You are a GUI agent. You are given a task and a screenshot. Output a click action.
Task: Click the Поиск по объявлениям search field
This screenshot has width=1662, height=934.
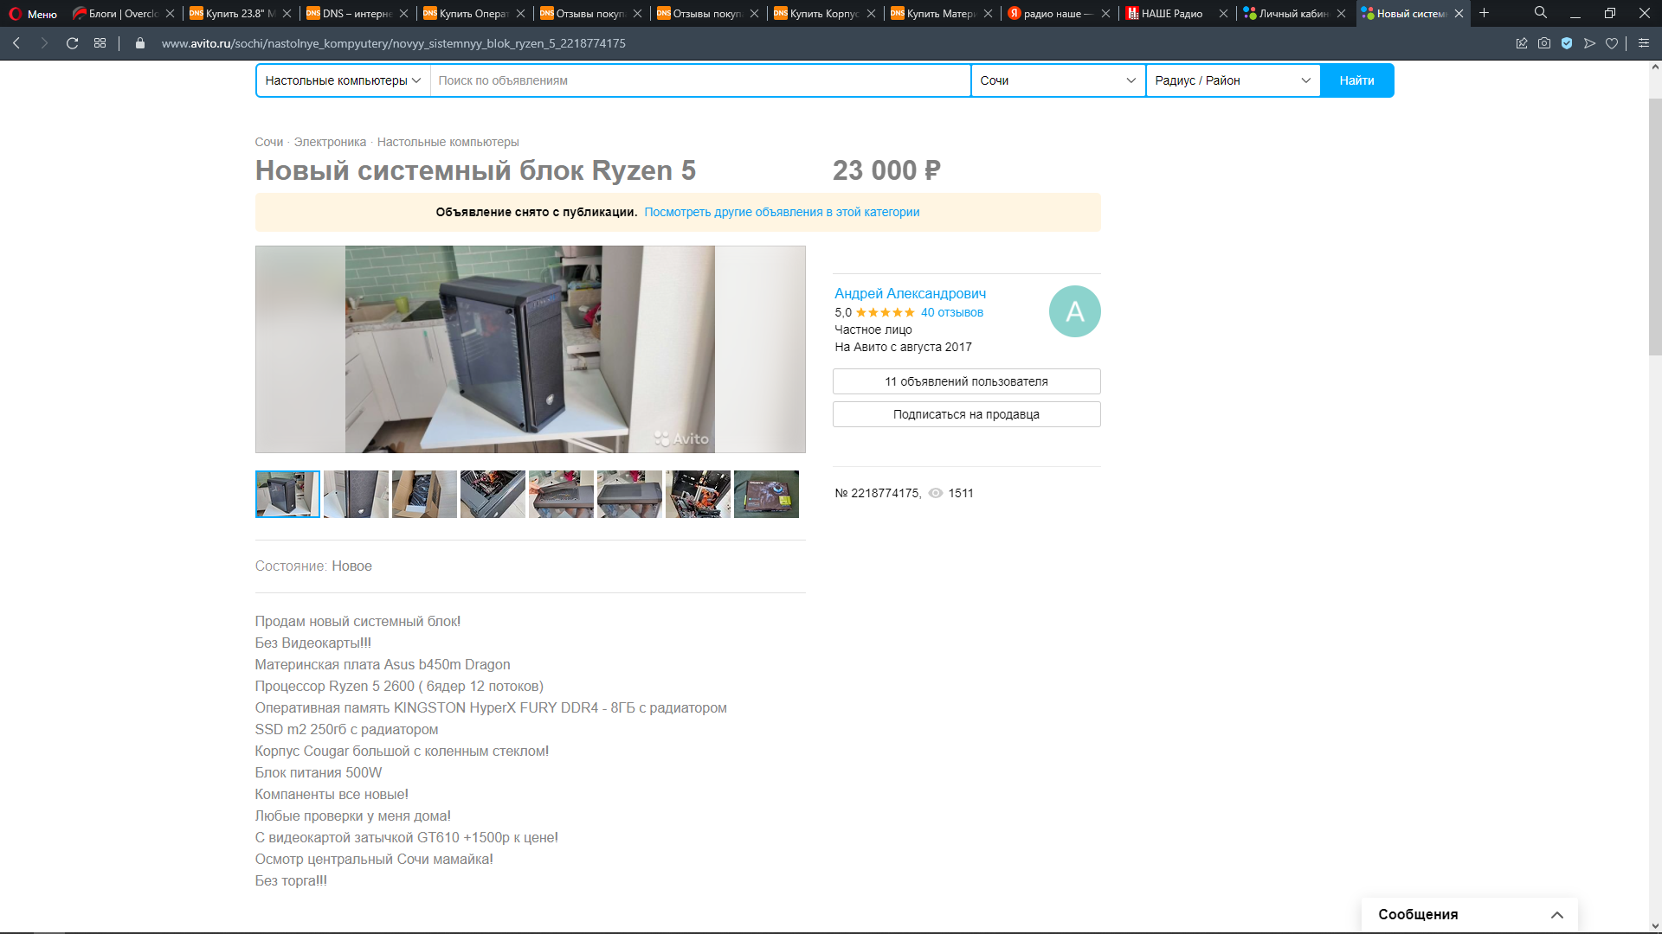(x=699, y=80)
